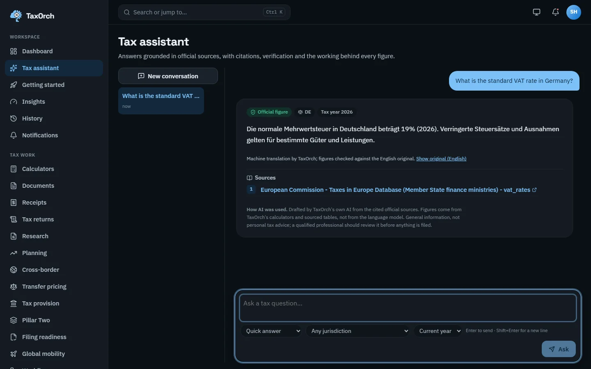Open the Current year dropdown
Screen dimensions: 591x369
tap(438, 331)
